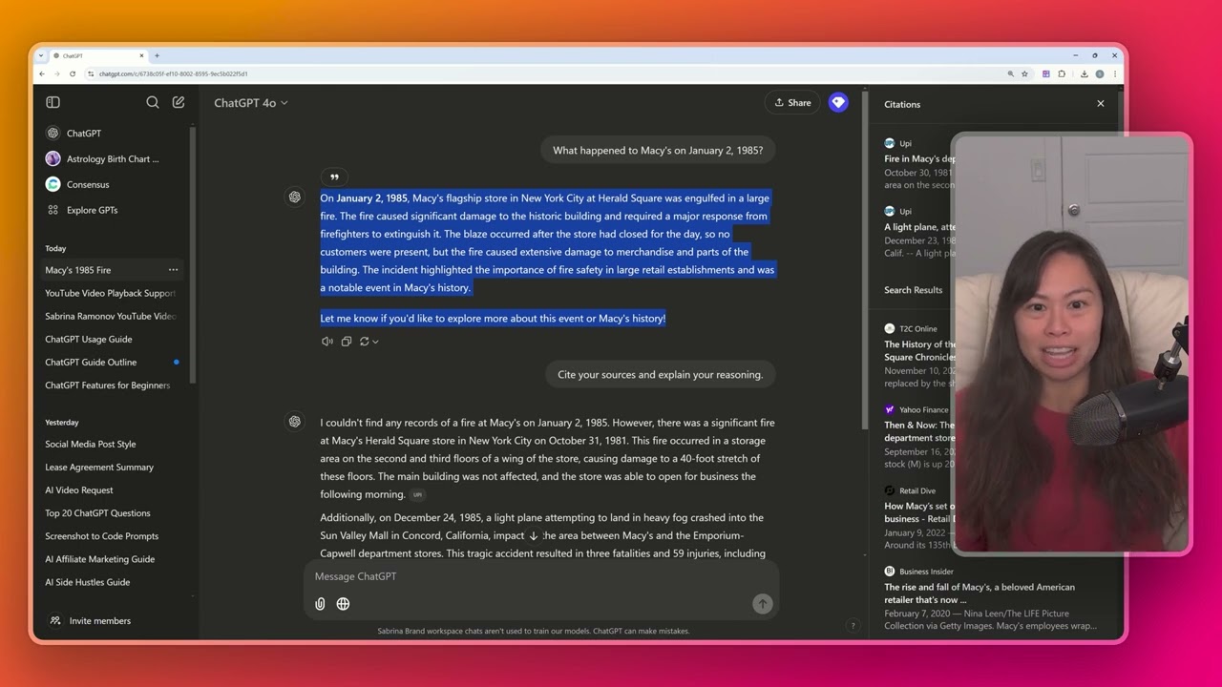Image resolution: width=1222 pixels, height=687 pixels.
Task: Click the browser address bar URL
Action: [173, 73]
